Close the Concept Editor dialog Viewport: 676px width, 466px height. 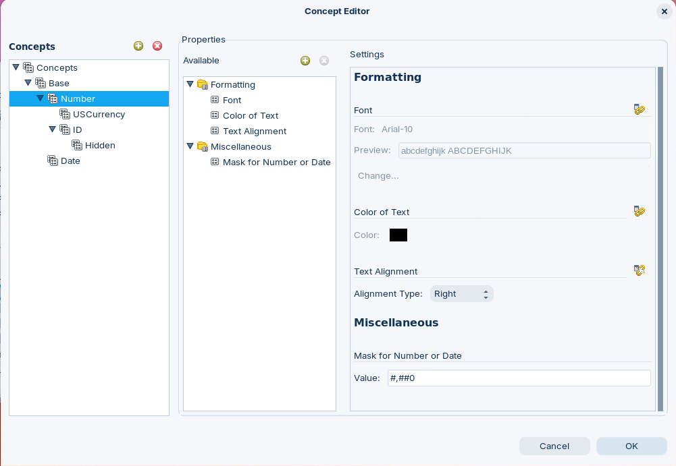(x=664, y=11)
